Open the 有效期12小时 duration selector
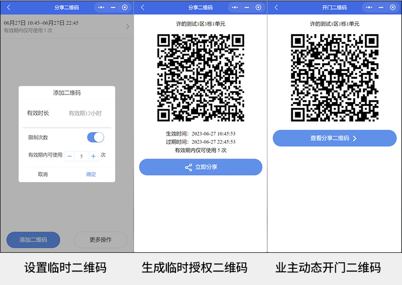The height and width of the screenshot is (285, 402). [x=85, y=113]
